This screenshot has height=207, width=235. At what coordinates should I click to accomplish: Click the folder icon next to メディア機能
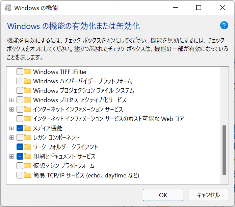pos(27,128)
